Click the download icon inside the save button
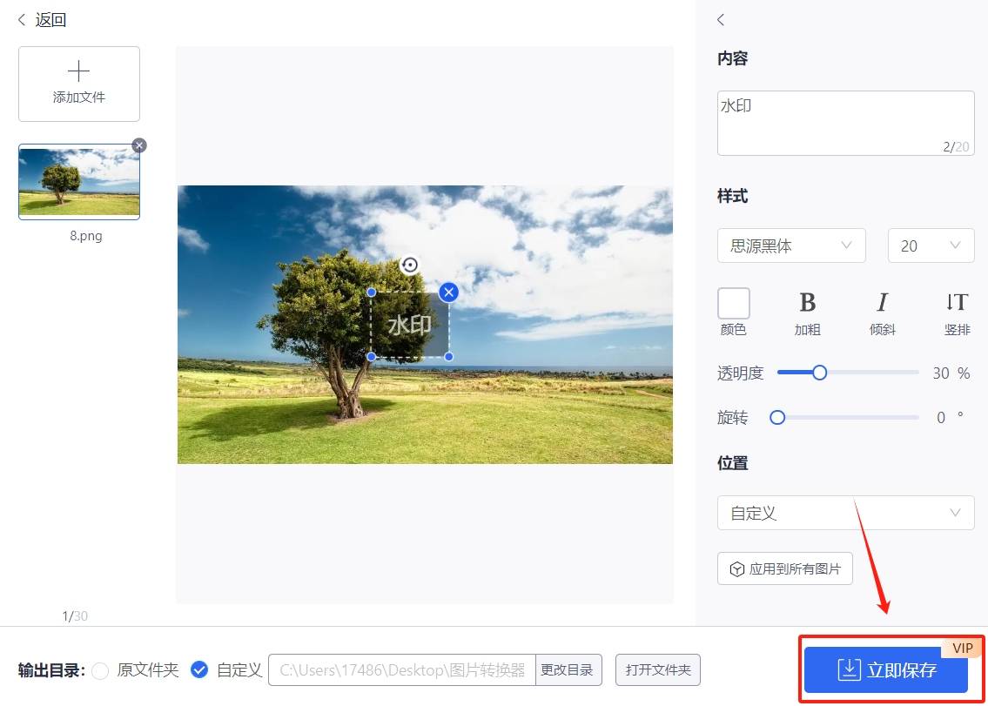The width and height of the screenshot is (988, 706). click(x=848, y=669)
